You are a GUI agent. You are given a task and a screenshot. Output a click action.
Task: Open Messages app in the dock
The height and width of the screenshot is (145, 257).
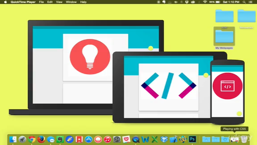(51, 139)
